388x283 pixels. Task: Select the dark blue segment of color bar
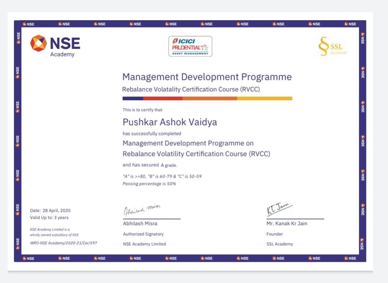(133, 98)
